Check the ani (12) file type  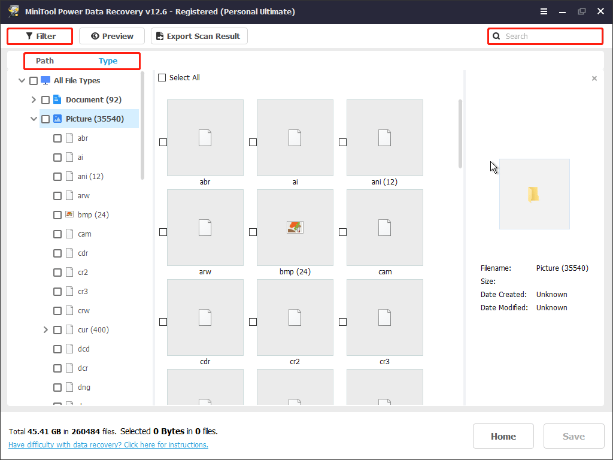[x=57, y=176]
